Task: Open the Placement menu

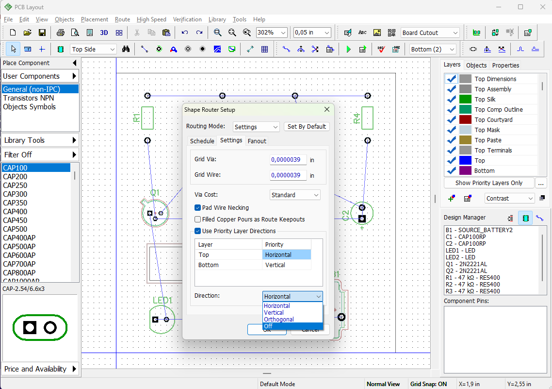Action: click(x=95, y=19)
